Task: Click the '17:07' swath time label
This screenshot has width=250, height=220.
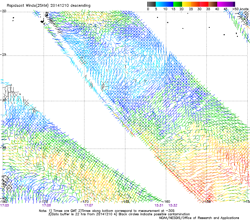Action: pyautogui.click(x=89, y=205)
